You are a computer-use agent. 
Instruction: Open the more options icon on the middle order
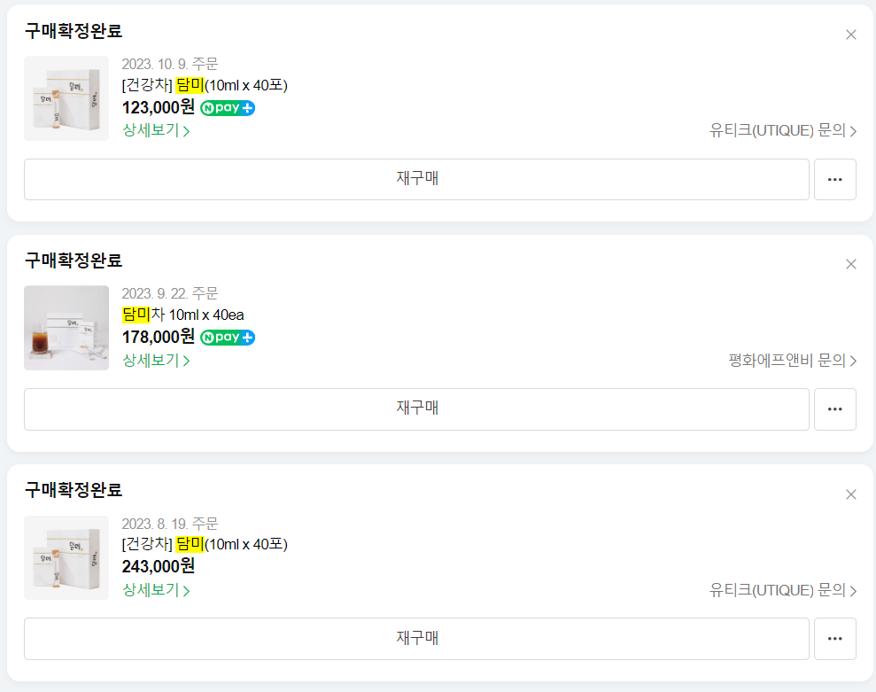[x=834, y=408]
